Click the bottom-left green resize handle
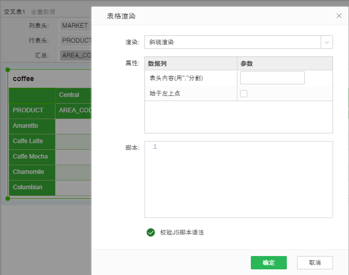 8,199
